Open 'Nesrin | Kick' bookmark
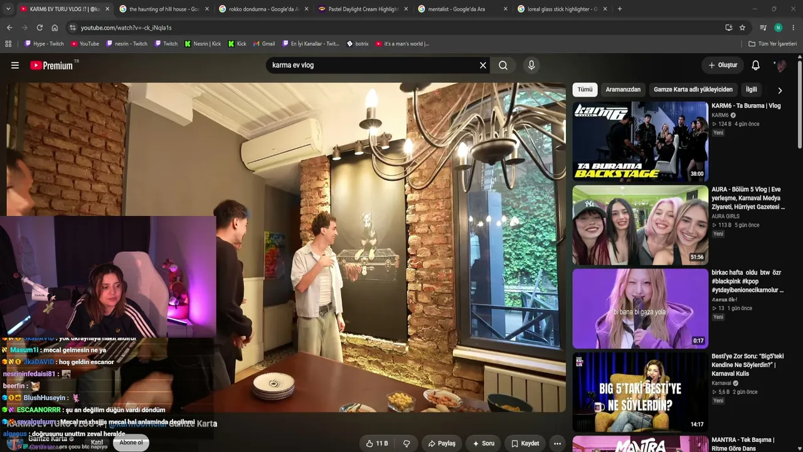803x452 pixels. (203, 44)
